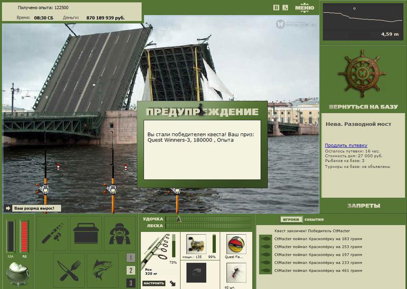
Task: Click the arrow icon next to НАСТРОИТЬ
Action: click(x=172, y=283)
